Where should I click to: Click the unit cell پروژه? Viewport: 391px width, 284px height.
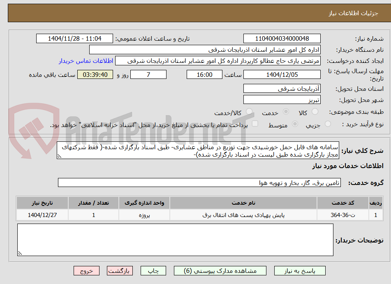click(144, 215)
